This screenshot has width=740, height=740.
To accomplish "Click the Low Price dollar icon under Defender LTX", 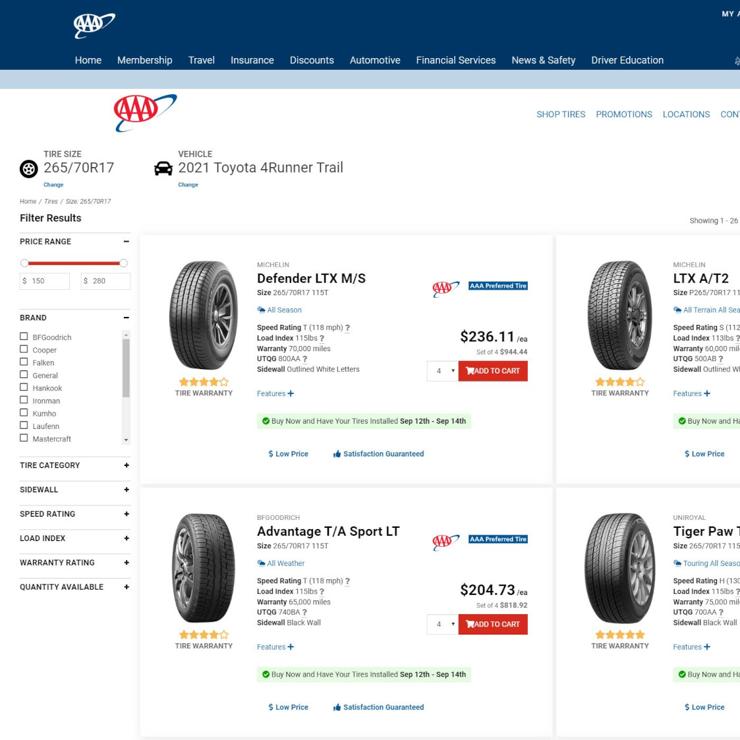I will tap(270, 453).
